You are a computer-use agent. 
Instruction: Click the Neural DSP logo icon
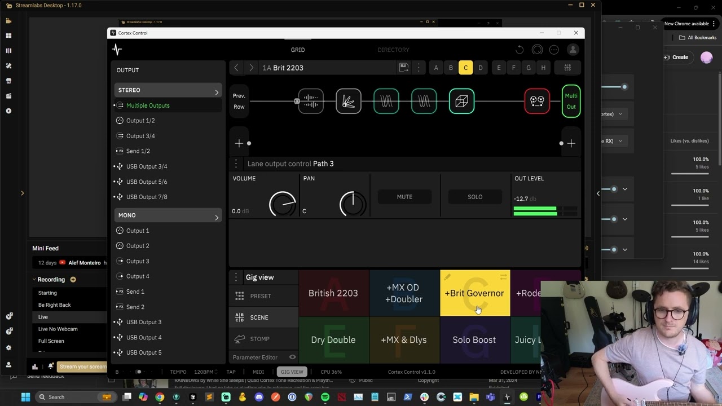(117, 50)
